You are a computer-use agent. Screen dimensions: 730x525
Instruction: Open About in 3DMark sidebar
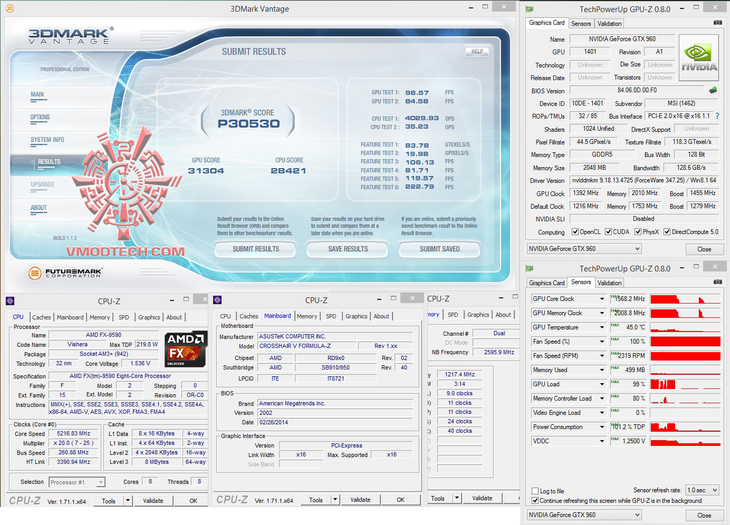point(39,208)
